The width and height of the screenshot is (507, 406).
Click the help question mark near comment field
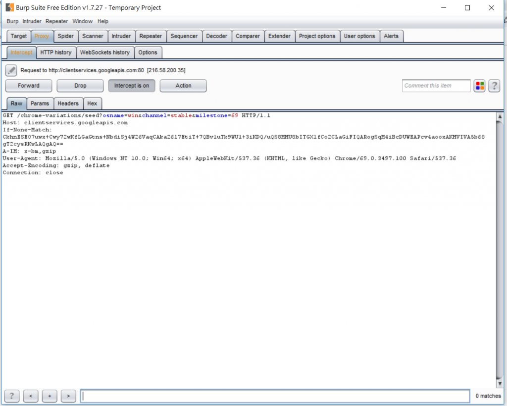(x=494, y=86)
